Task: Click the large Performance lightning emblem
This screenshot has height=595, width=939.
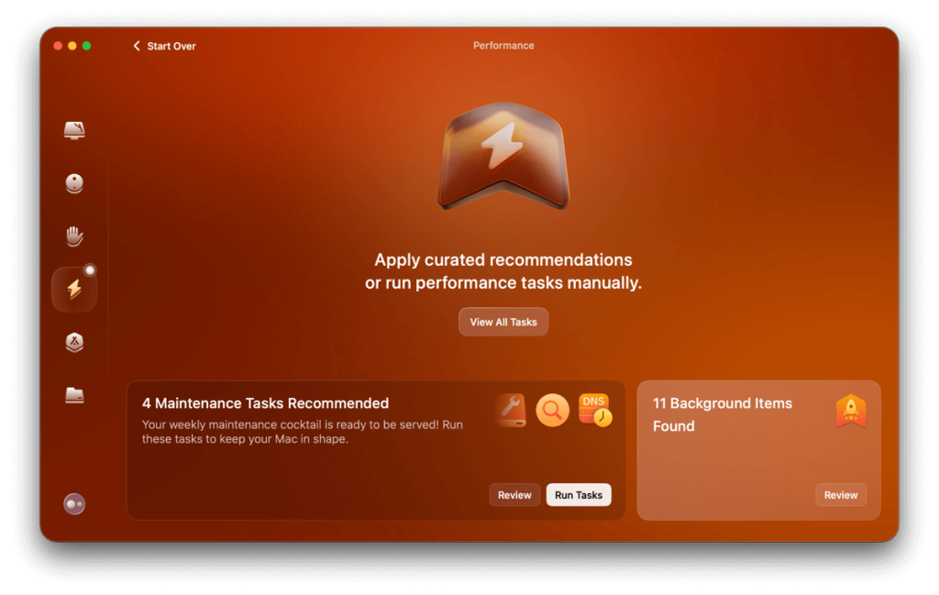Action: 503,156
